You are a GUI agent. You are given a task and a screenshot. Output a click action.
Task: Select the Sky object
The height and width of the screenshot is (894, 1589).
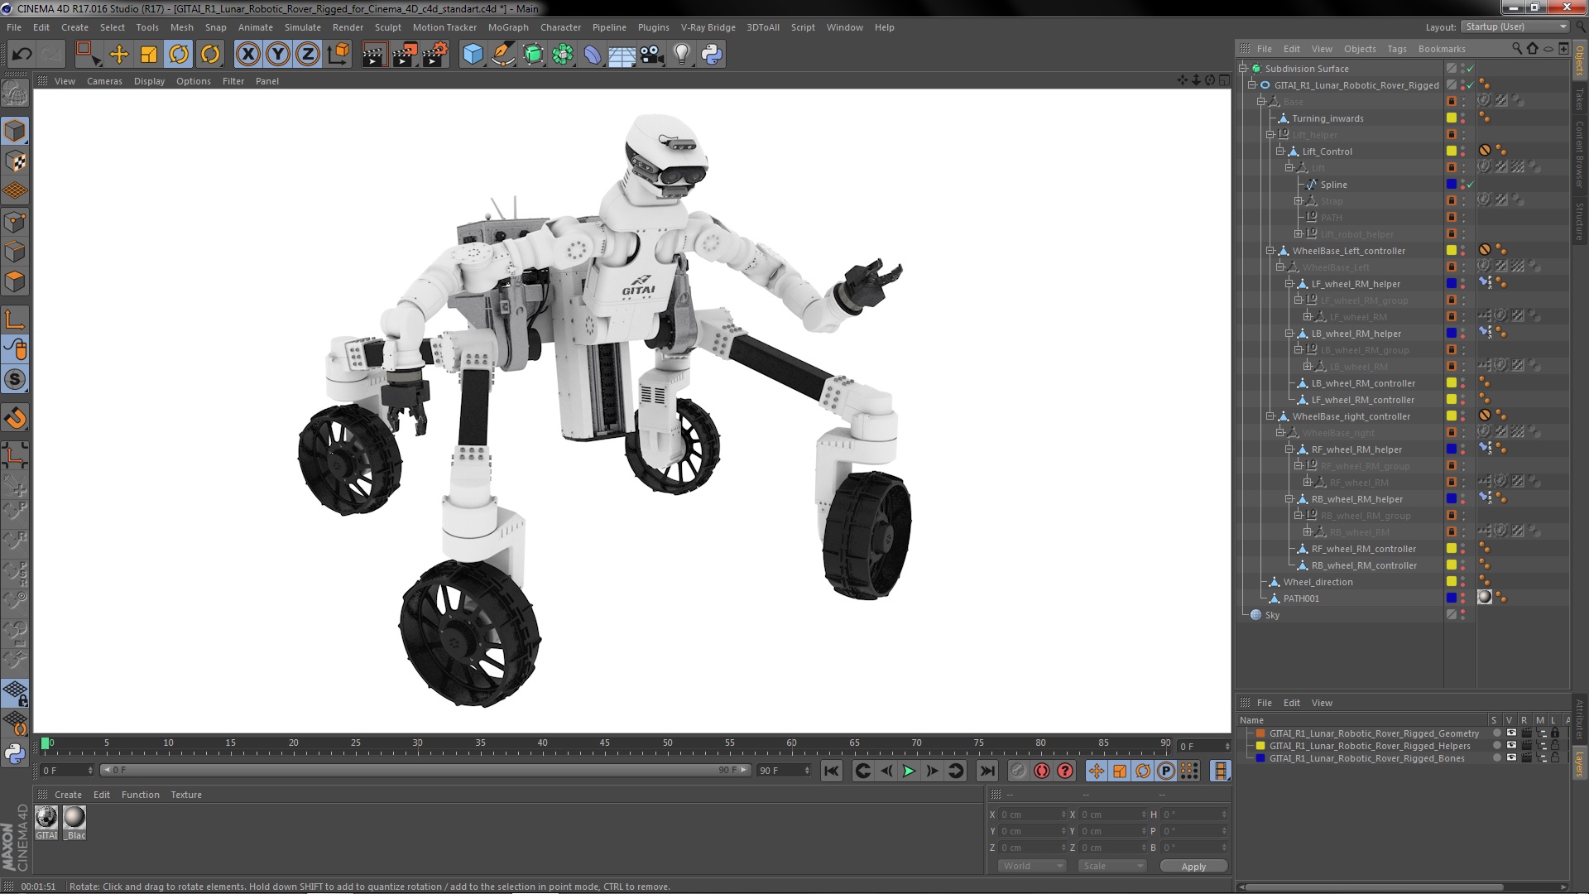point(1272,615)
